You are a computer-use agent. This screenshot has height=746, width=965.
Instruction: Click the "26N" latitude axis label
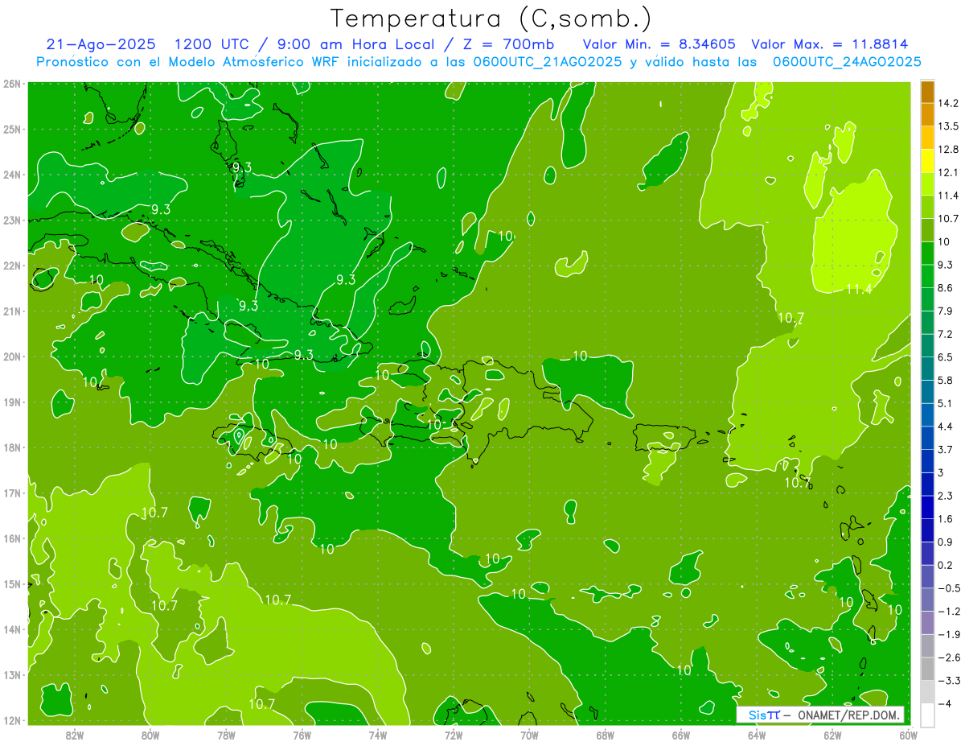point(11,84)
